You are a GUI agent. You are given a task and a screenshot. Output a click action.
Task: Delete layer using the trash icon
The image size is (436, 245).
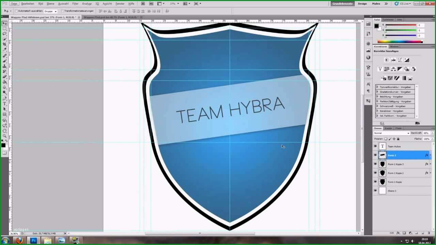[x=429, y=233]
